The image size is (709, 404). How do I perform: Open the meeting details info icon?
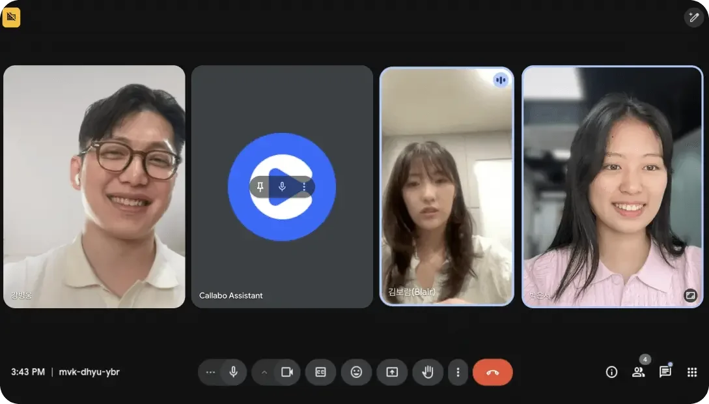click(611, 372)
